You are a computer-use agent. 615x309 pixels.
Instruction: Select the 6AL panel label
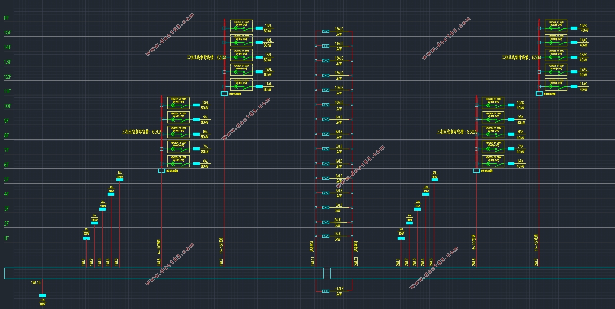point(206,161)
